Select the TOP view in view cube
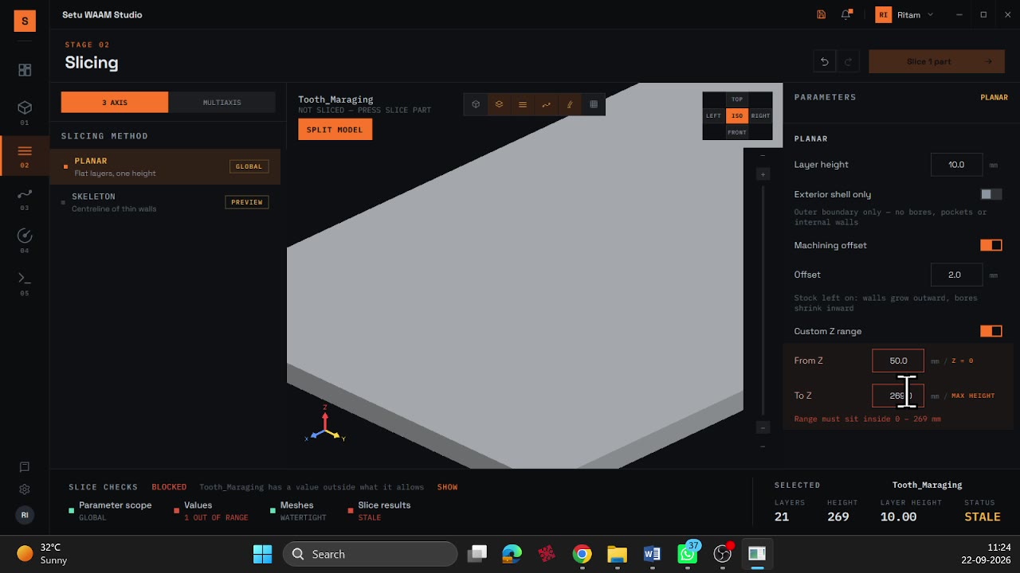This screenshot has height=573, width=1020. pos(737,99)
